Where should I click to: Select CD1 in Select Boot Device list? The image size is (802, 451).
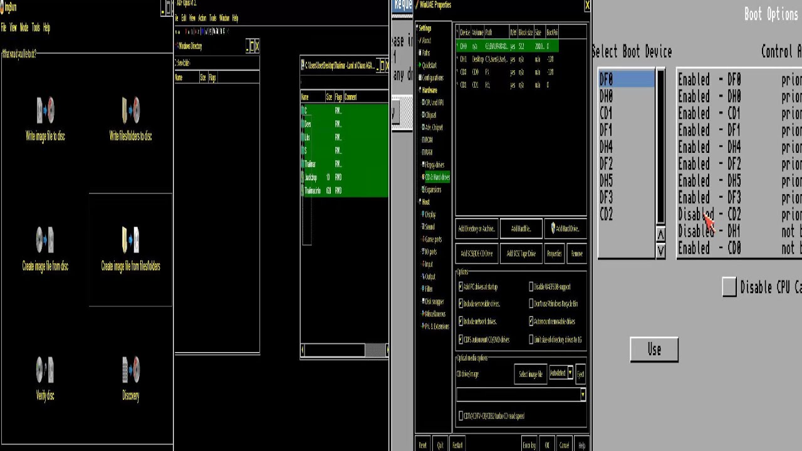[627, 113]
